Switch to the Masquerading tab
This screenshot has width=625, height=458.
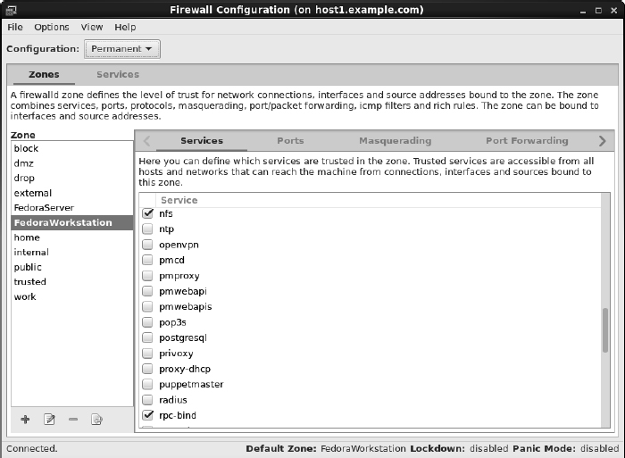(x=395, y=141)
